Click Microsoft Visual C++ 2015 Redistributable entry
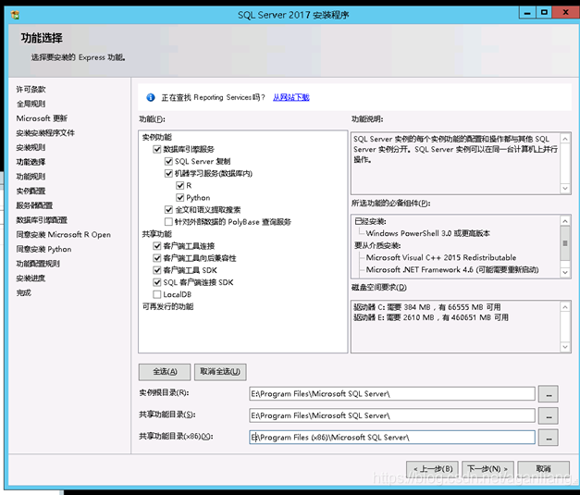580x495 pixels. click(x=441, y=257)
